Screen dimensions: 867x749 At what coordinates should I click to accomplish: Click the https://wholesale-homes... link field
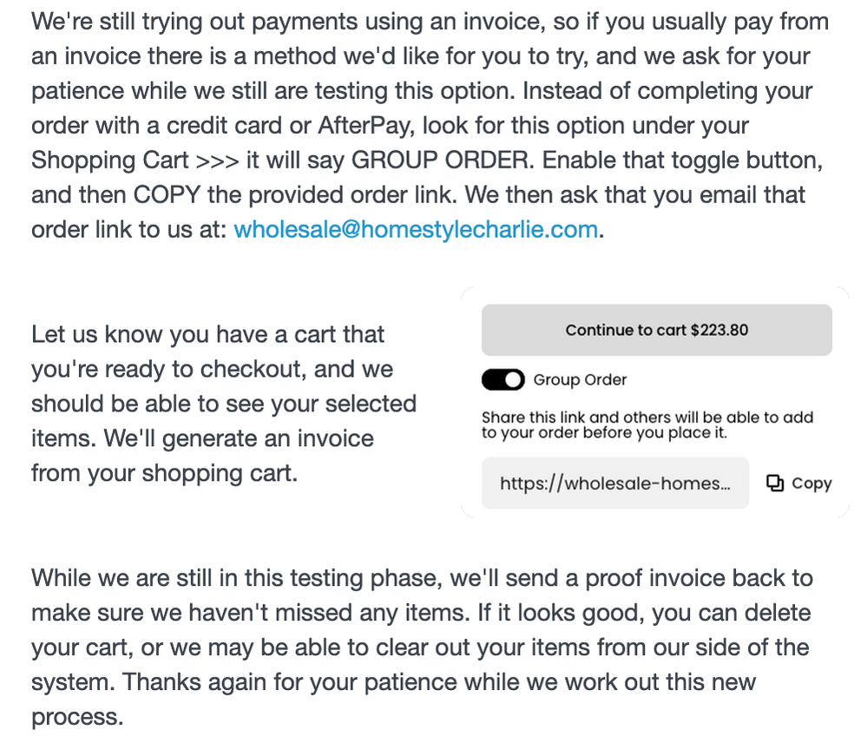coord(614,483)
